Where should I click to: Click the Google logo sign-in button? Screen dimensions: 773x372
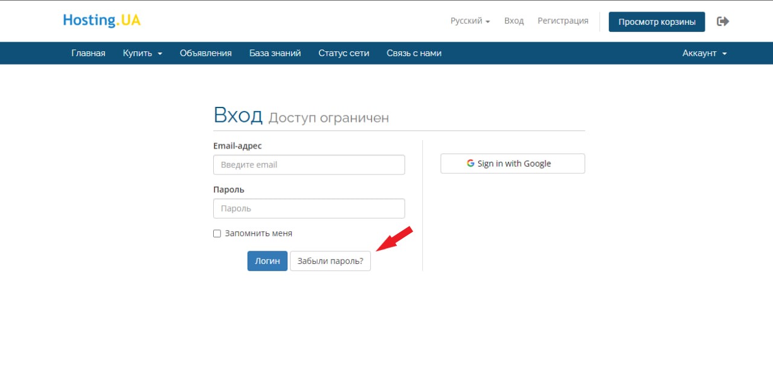pyautogui.click(x=512, y=164)
